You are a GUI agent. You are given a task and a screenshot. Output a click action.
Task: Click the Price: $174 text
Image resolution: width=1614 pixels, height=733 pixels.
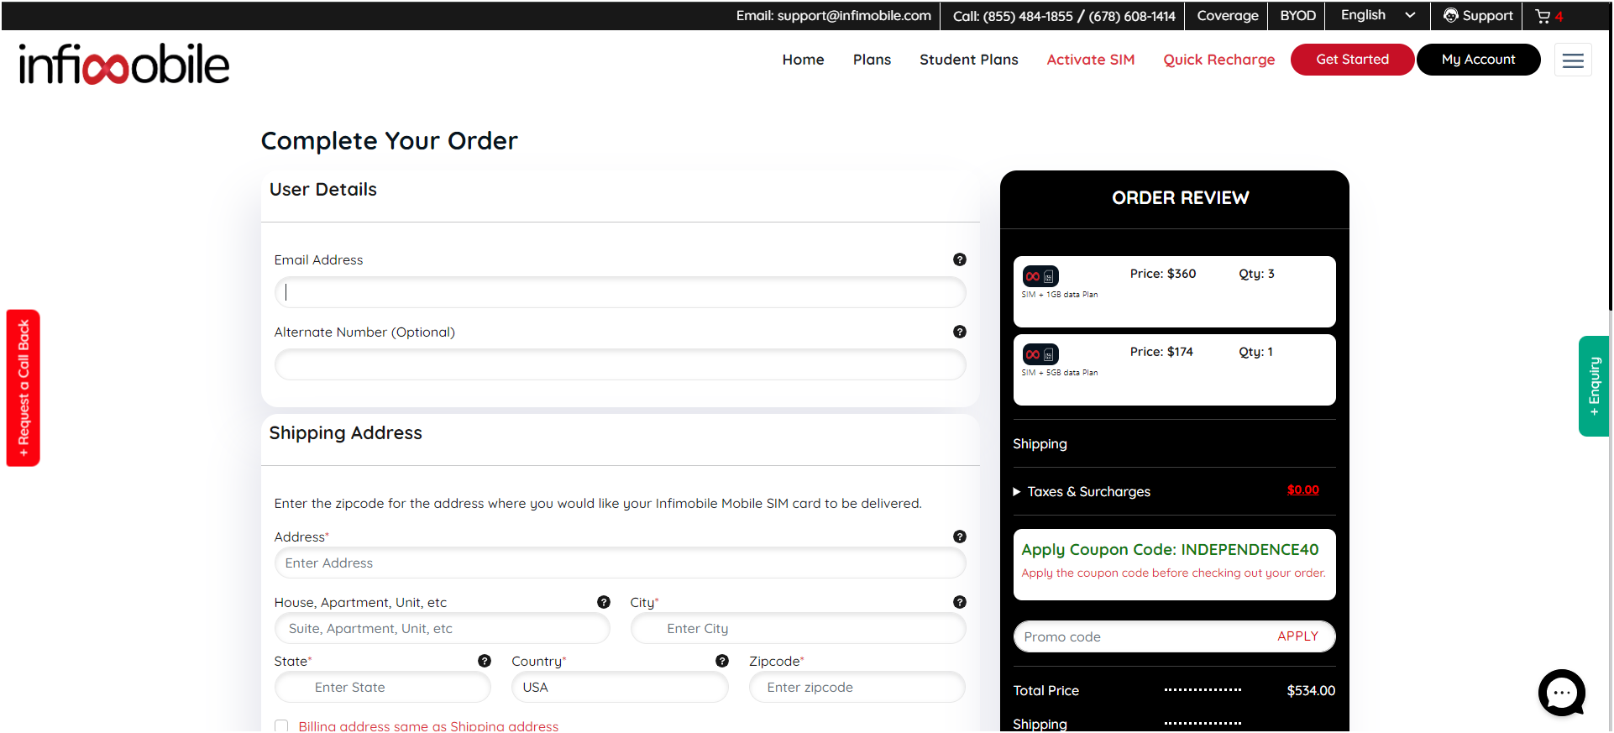[x=1161, y=352]
